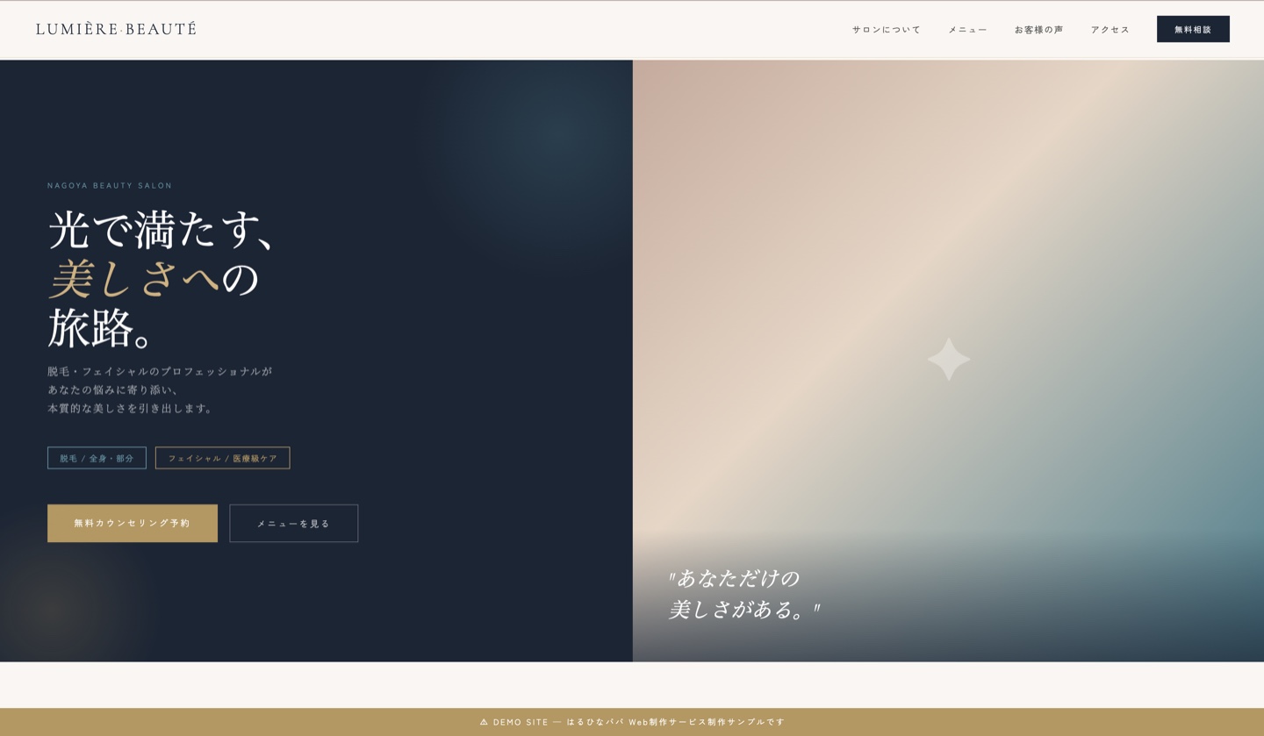
Task: Click the quote あなただけの美しさがある。
Action: [x=743, y=594]
